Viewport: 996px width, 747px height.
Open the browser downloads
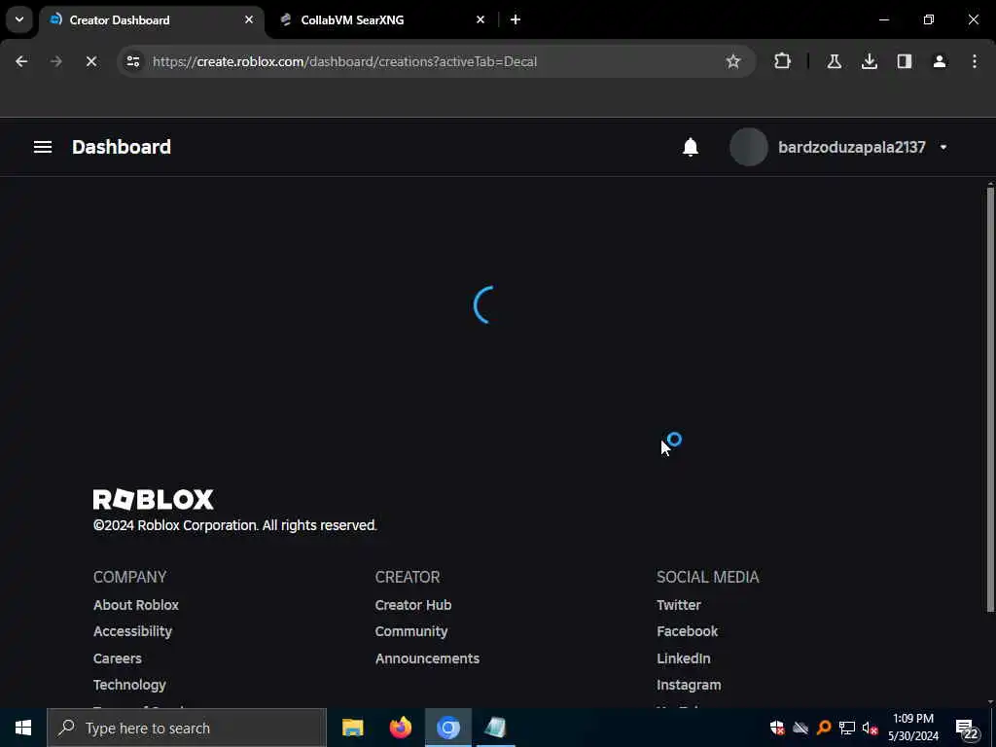point(870,61)
